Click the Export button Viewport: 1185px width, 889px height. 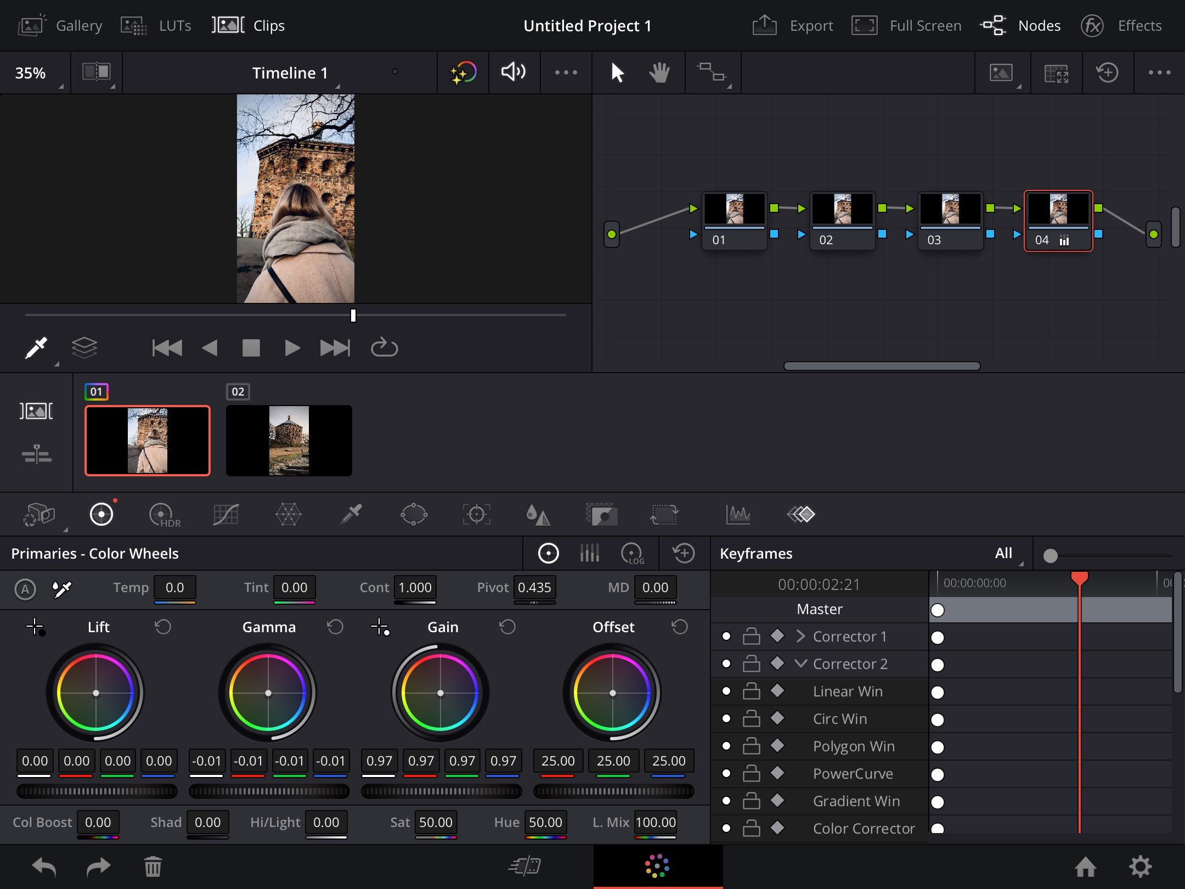810,25
